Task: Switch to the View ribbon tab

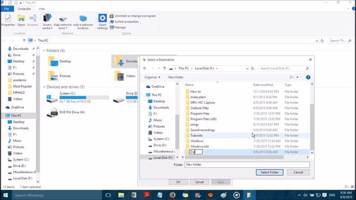Action: point(42,9)
